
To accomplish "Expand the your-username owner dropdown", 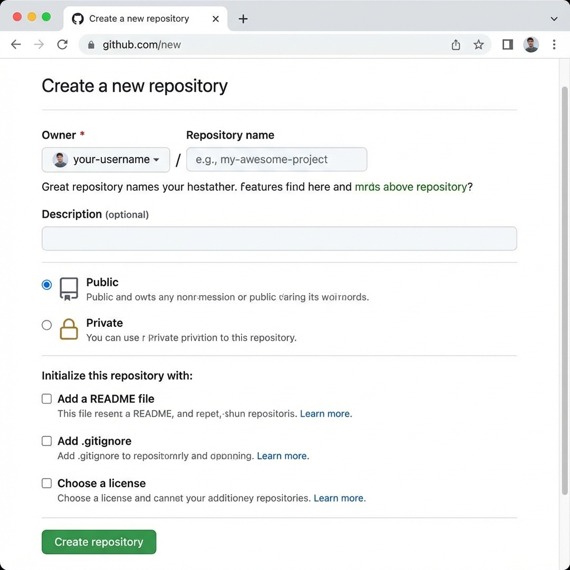I will [x=105, y=159].
